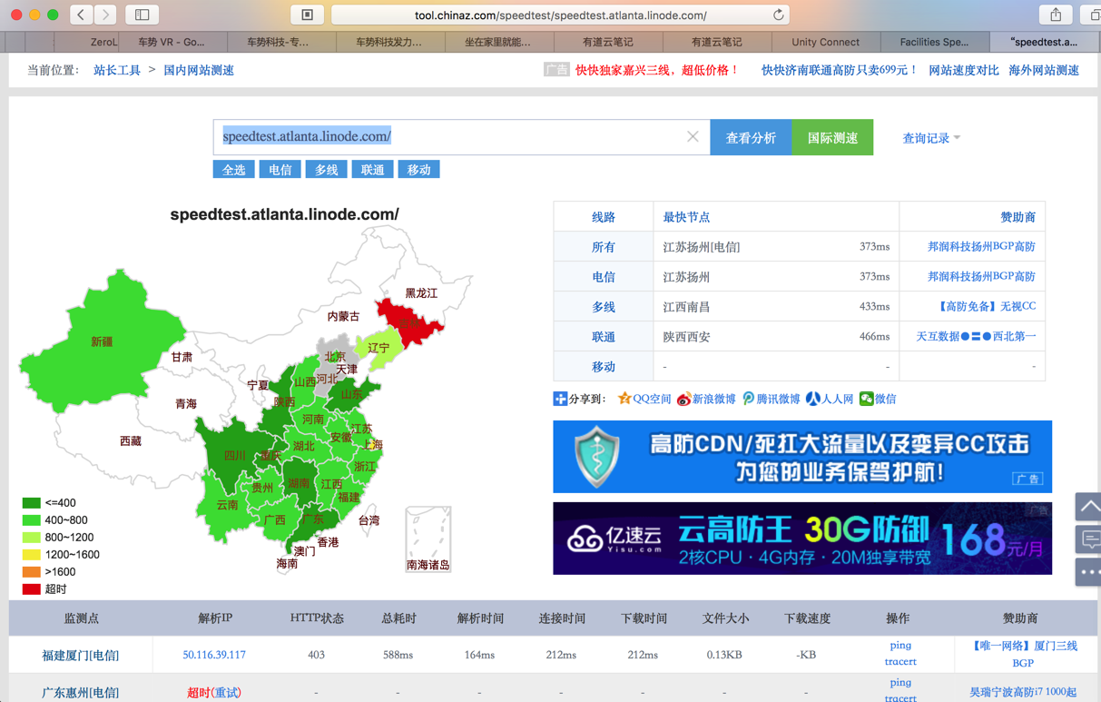Click 四川 province on the map
The image size is (1101, 702).
tap(234, 456)
